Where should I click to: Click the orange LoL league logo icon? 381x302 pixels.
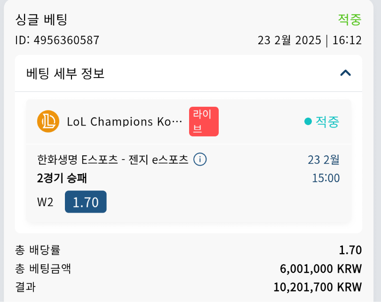48,121
